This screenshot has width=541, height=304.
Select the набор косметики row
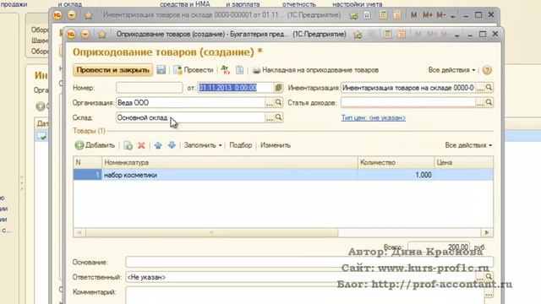[283, 175]
